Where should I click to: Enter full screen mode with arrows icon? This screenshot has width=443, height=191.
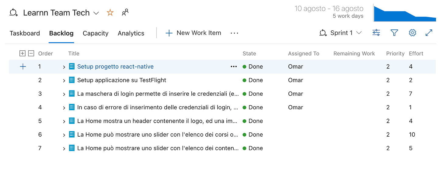point(429,33)
